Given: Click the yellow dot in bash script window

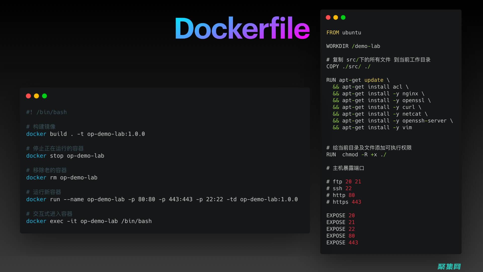Looking at the screenshot, I should 36,96.
